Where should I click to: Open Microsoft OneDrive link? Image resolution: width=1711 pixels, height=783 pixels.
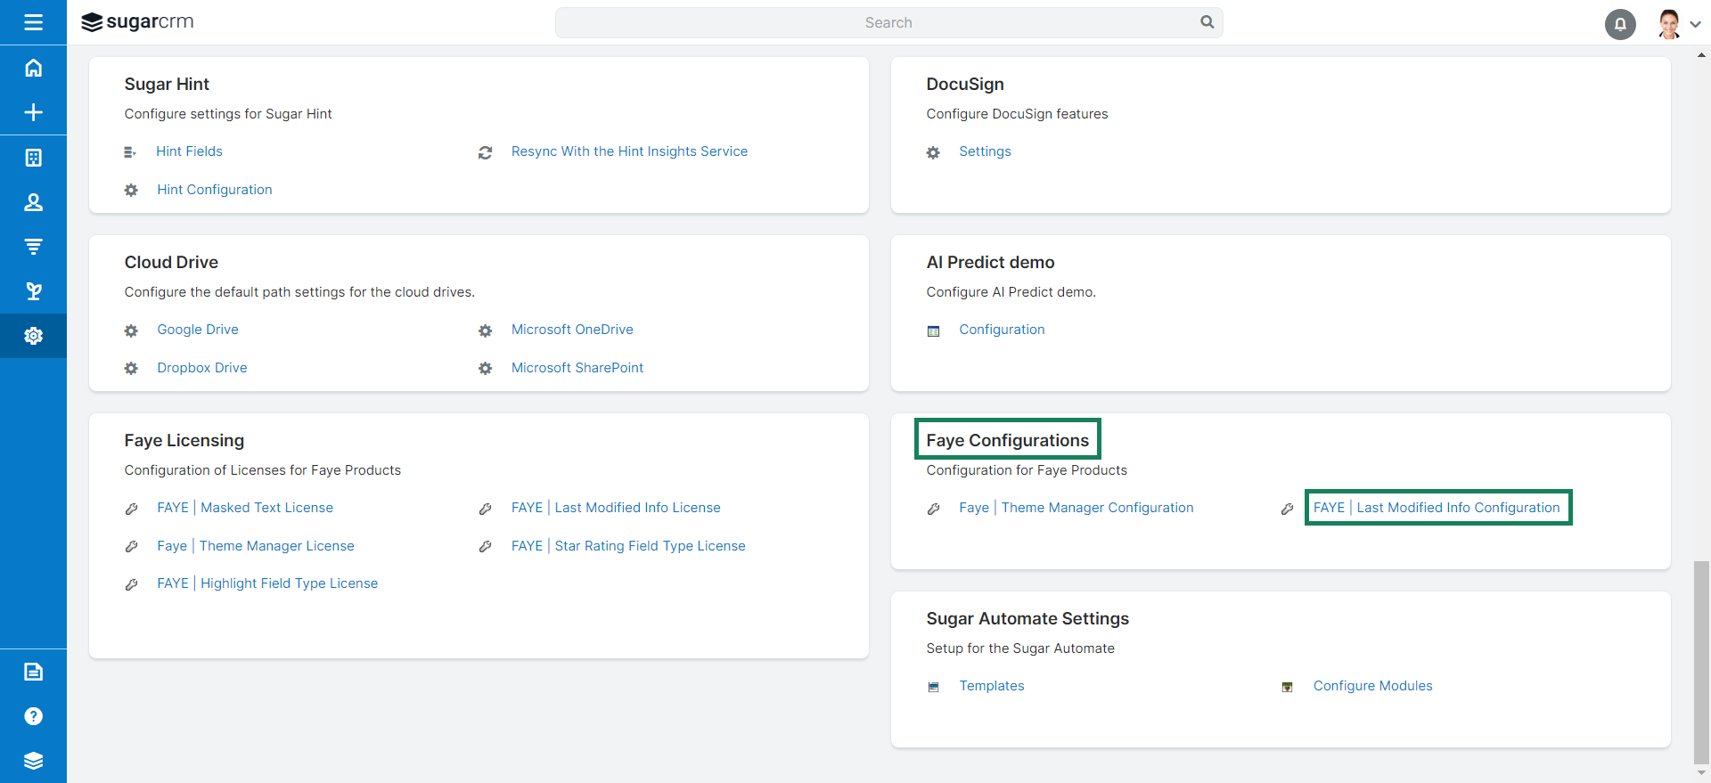[x=572, y=330]
